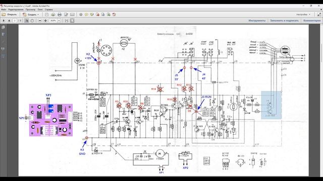
Task: Click the red R14 label
Action: (153, 89)
